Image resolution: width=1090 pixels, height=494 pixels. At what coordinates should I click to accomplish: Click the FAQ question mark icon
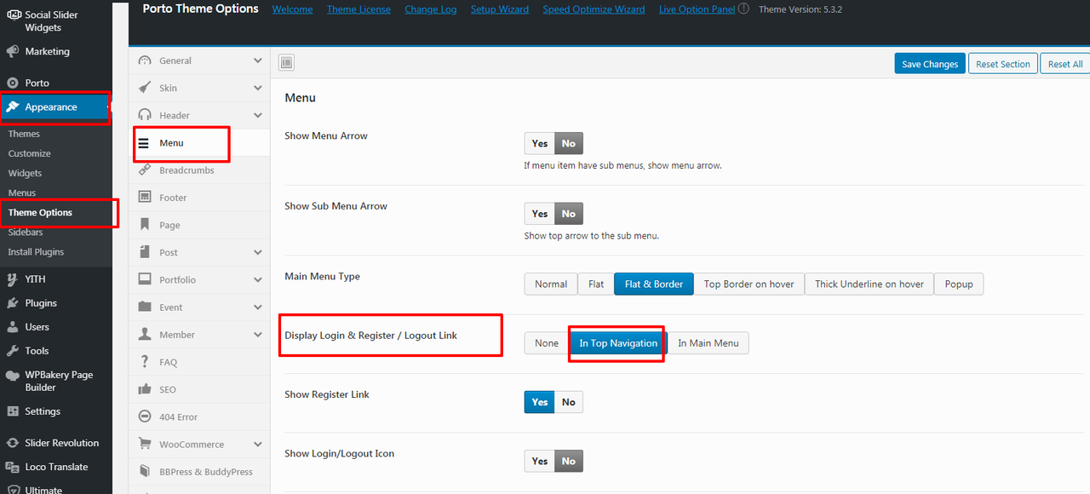click(144, 362)
